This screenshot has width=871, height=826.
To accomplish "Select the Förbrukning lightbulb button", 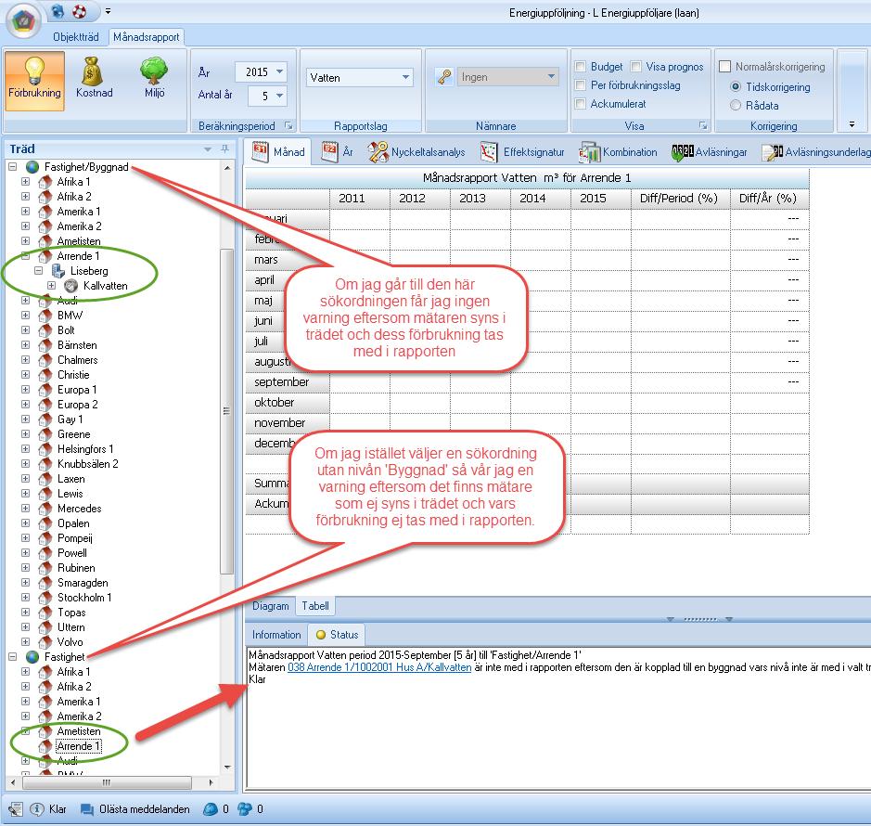I will point(34,81).
